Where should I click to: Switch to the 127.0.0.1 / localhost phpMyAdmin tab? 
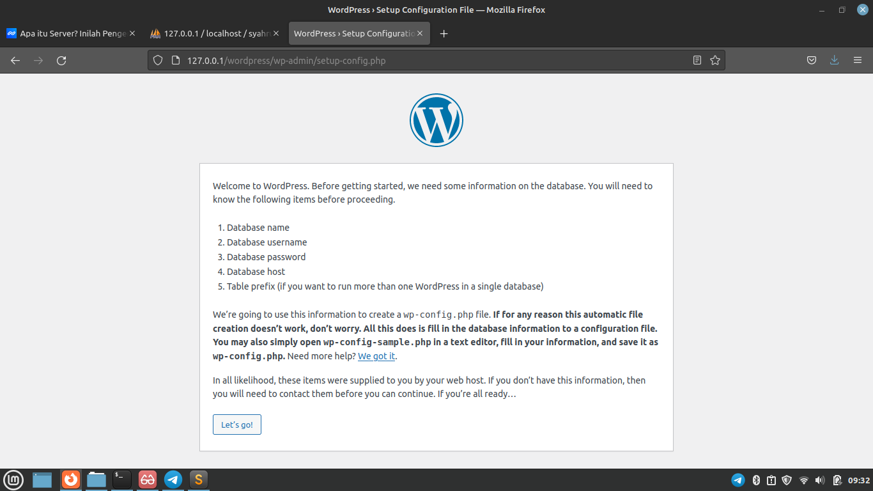tap(215, 34)
